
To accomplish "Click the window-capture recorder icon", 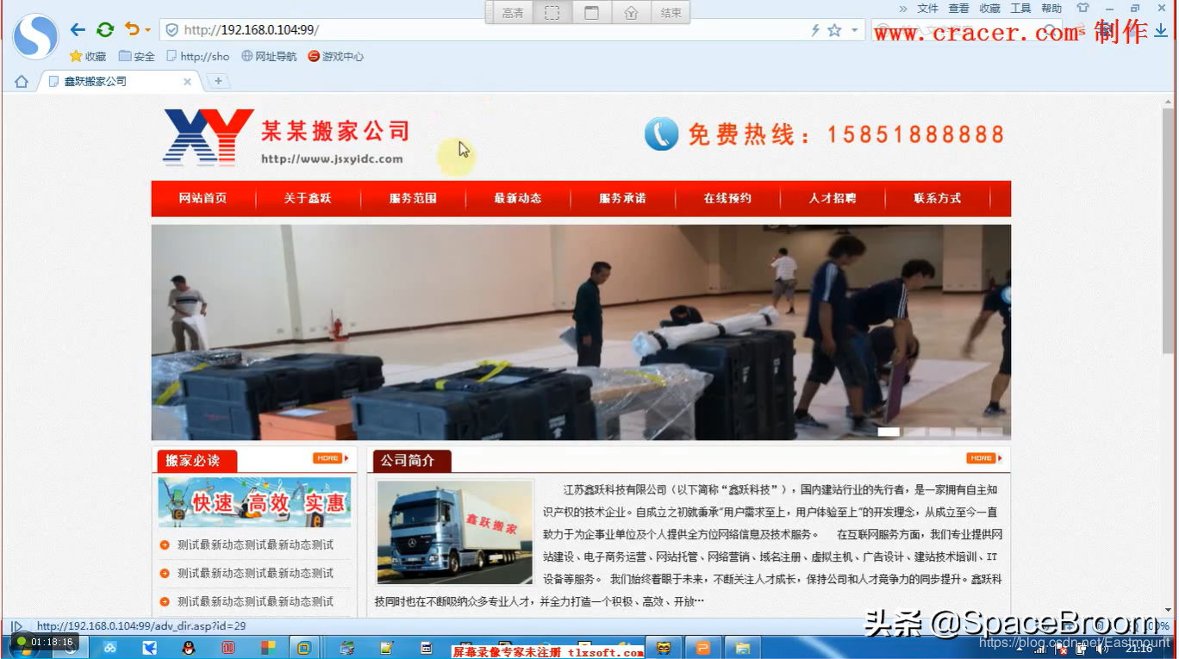I will pyautogui.click(x=591, y=13).
